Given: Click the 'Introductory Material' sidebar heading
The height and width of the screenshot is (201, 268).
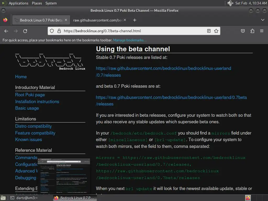Looking at the screenshot, I should pos(35,87).
